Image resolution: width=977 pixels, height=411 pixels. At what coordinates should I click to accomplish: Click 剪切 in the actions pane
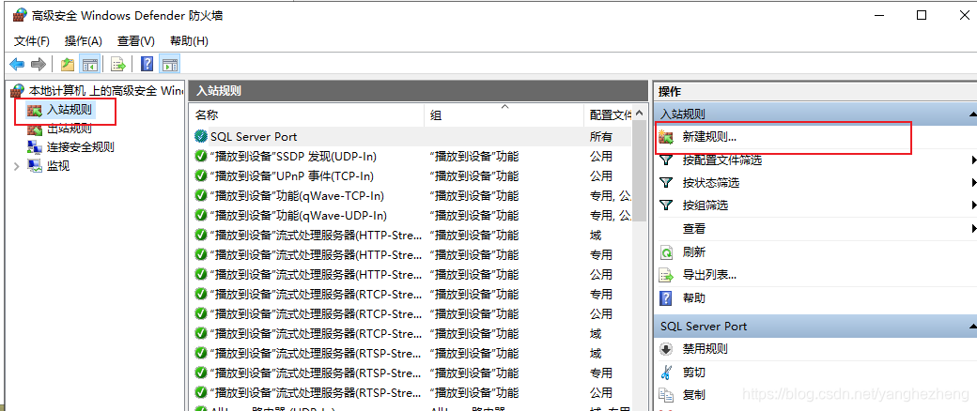[694, 373]
